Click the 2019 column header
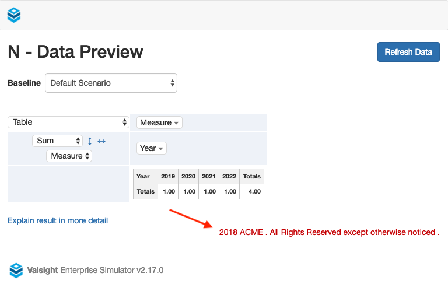Image resolution: width=448 pixels, height=287 pixels. click(x=168, y=176)
